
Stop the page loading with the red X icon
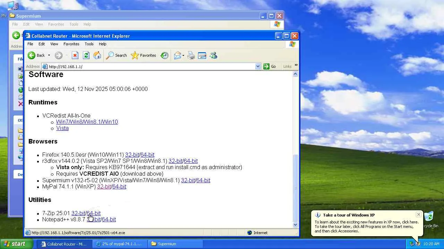point(75,55)
